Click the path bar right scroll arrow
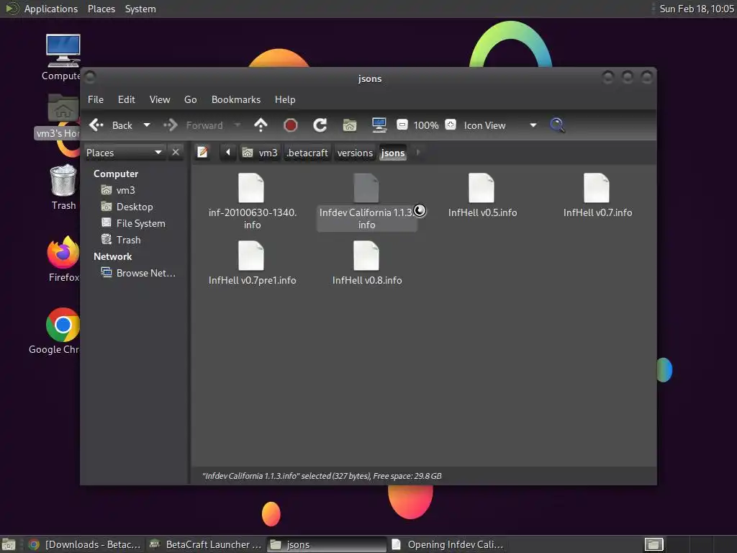 tap(418, 153)
